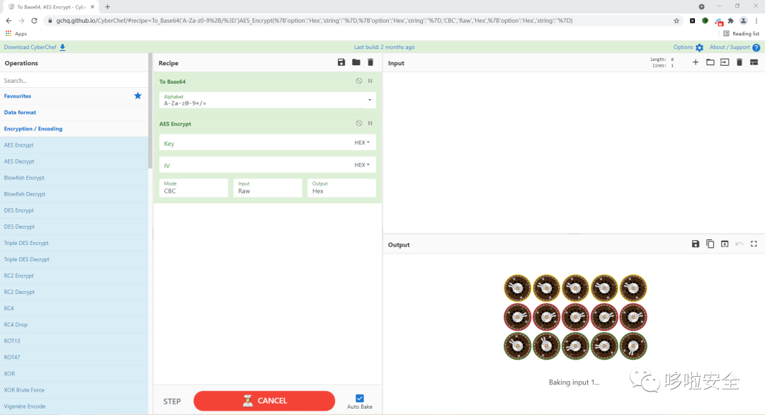The width and height of the screenshot is (765, 415).
Task: Load a recipe using the folder icon
Action: (x=356, y=62)
